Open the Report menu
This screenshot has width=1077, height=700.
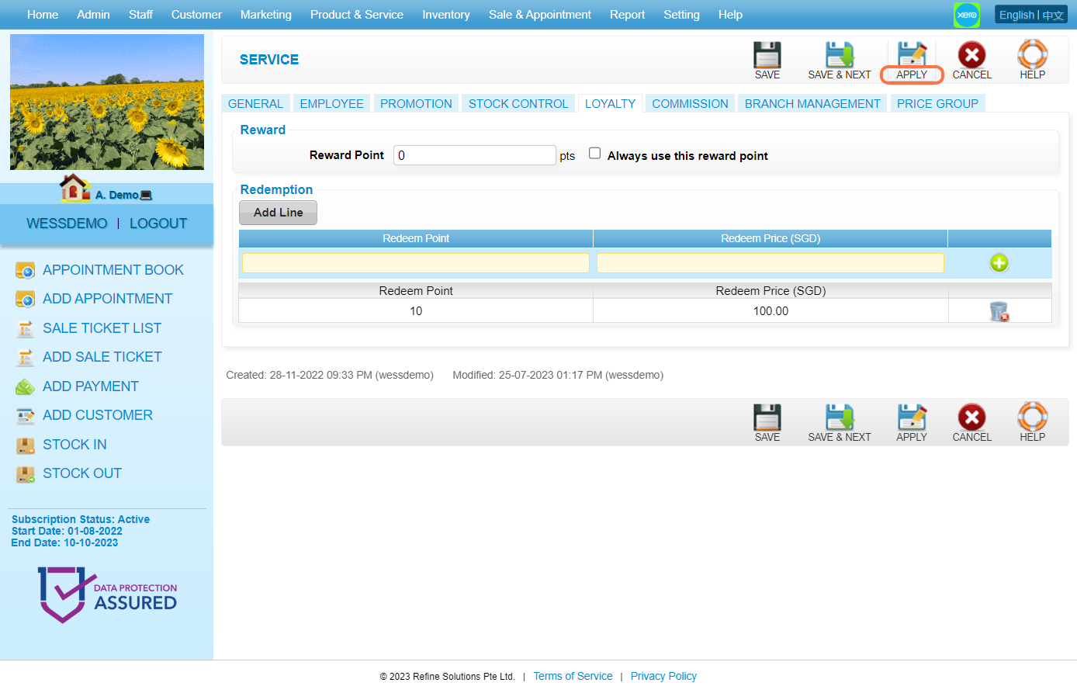[x=627, y=15]
